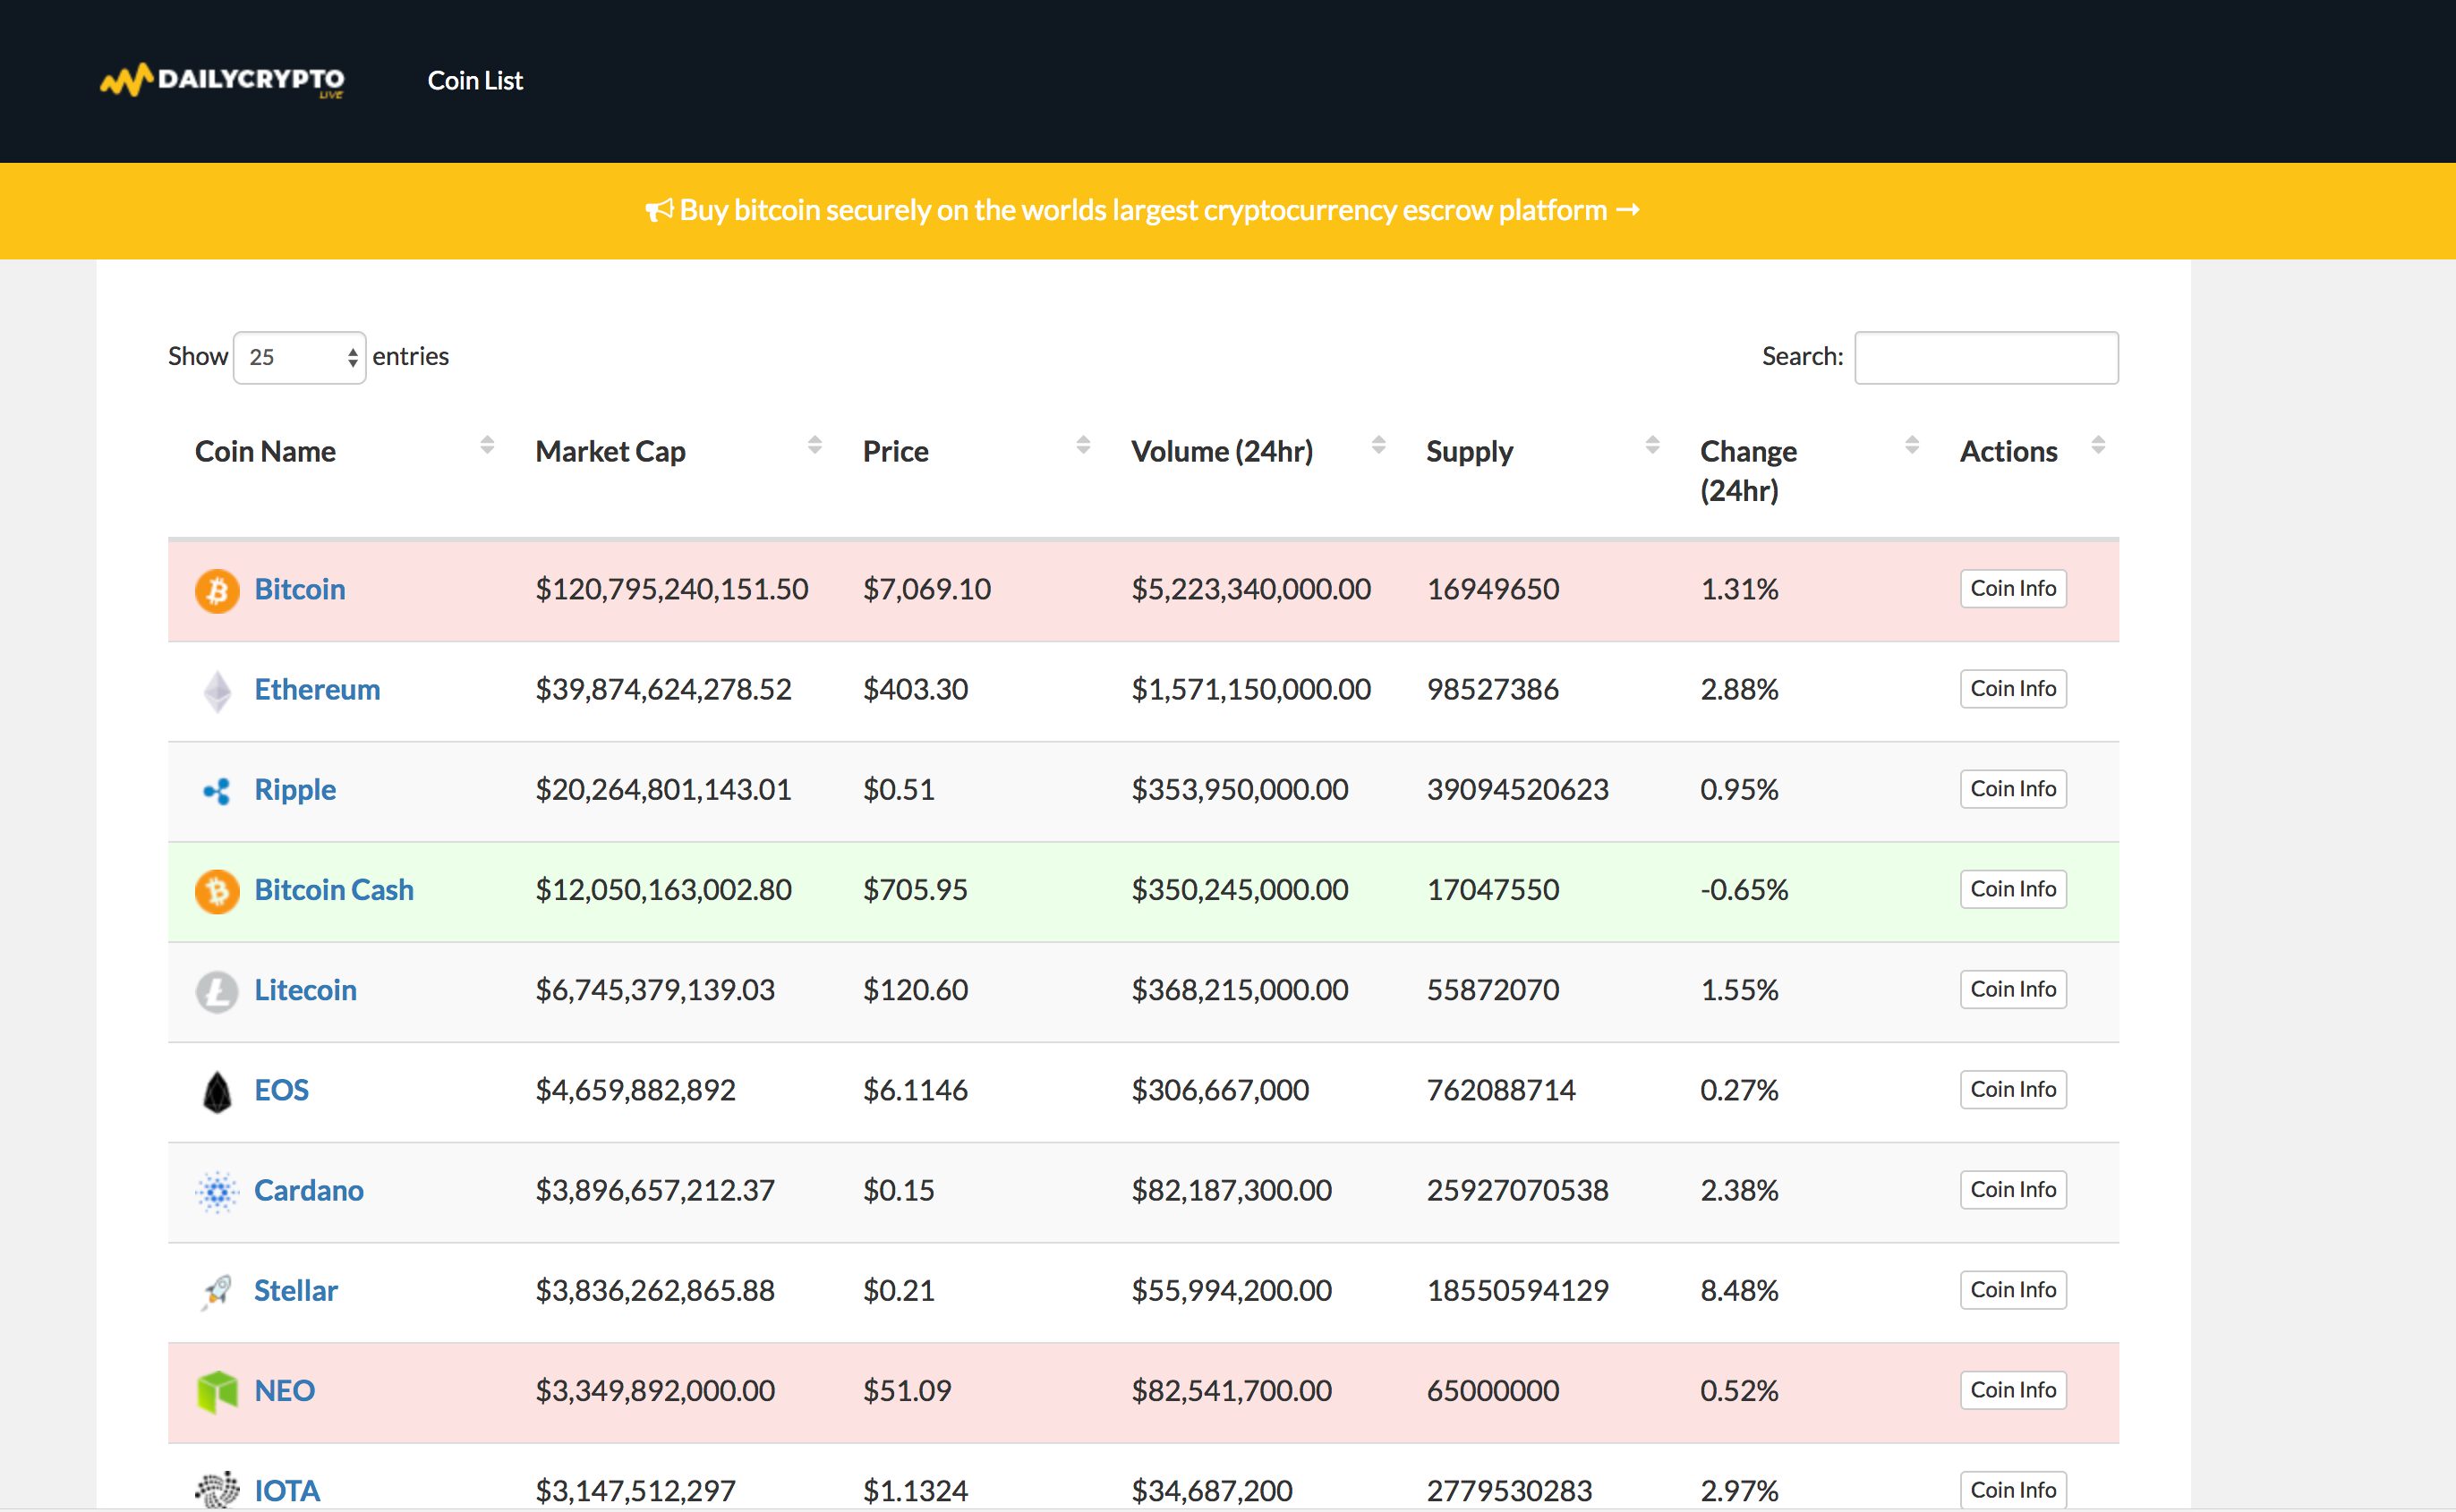Image resolution: width=2456 pixels, height=1512 pixels.
Task: Click the IOTA logo icon
Action: click(217, 1490)
